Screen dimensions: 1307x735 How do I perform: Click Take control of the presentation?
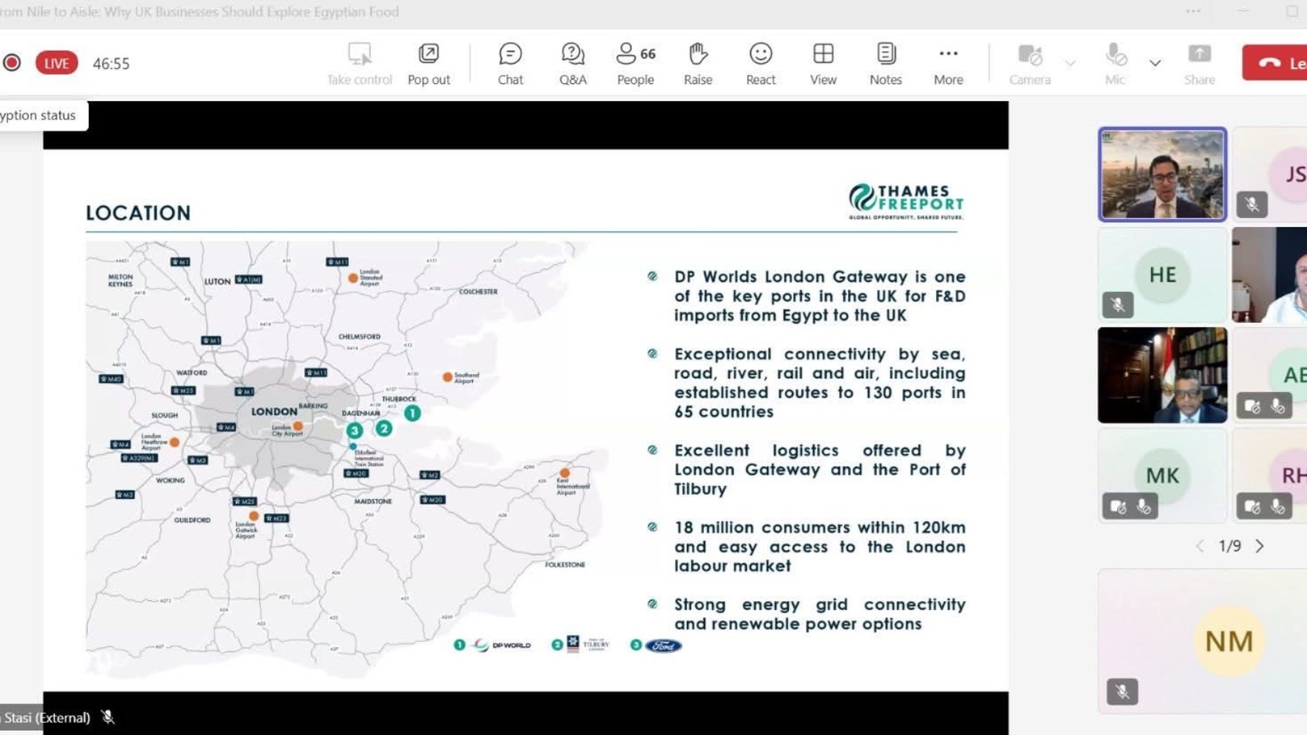coord(359,64)
